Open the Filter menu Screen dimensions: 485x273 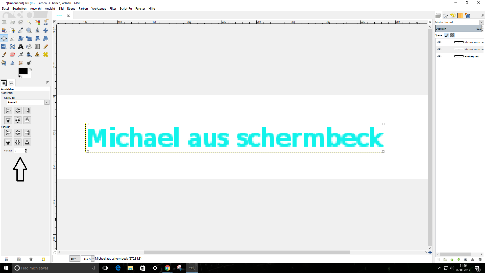click(x=113, y=9)
